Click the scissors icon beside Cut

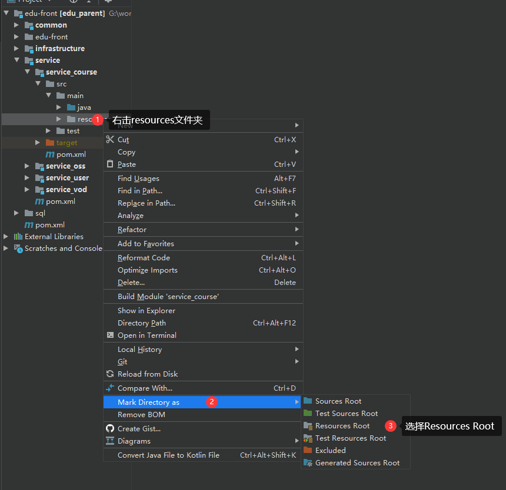tap(110, 140)
